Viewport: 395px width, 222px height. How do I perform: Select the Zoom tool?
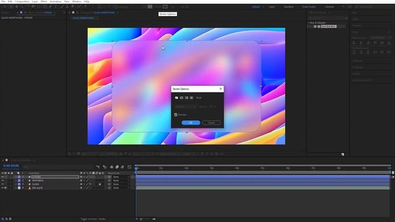pyautogui.click(x=22, y=7)
